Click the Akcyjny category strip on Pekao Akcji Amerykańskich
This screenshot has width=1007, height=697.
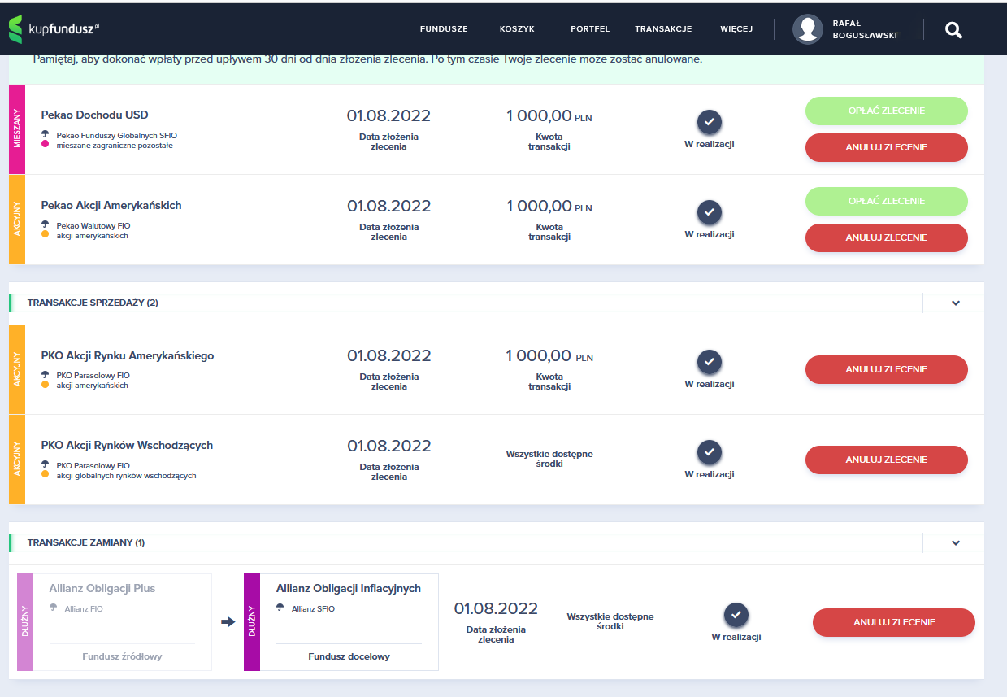(x=17, y=220)
